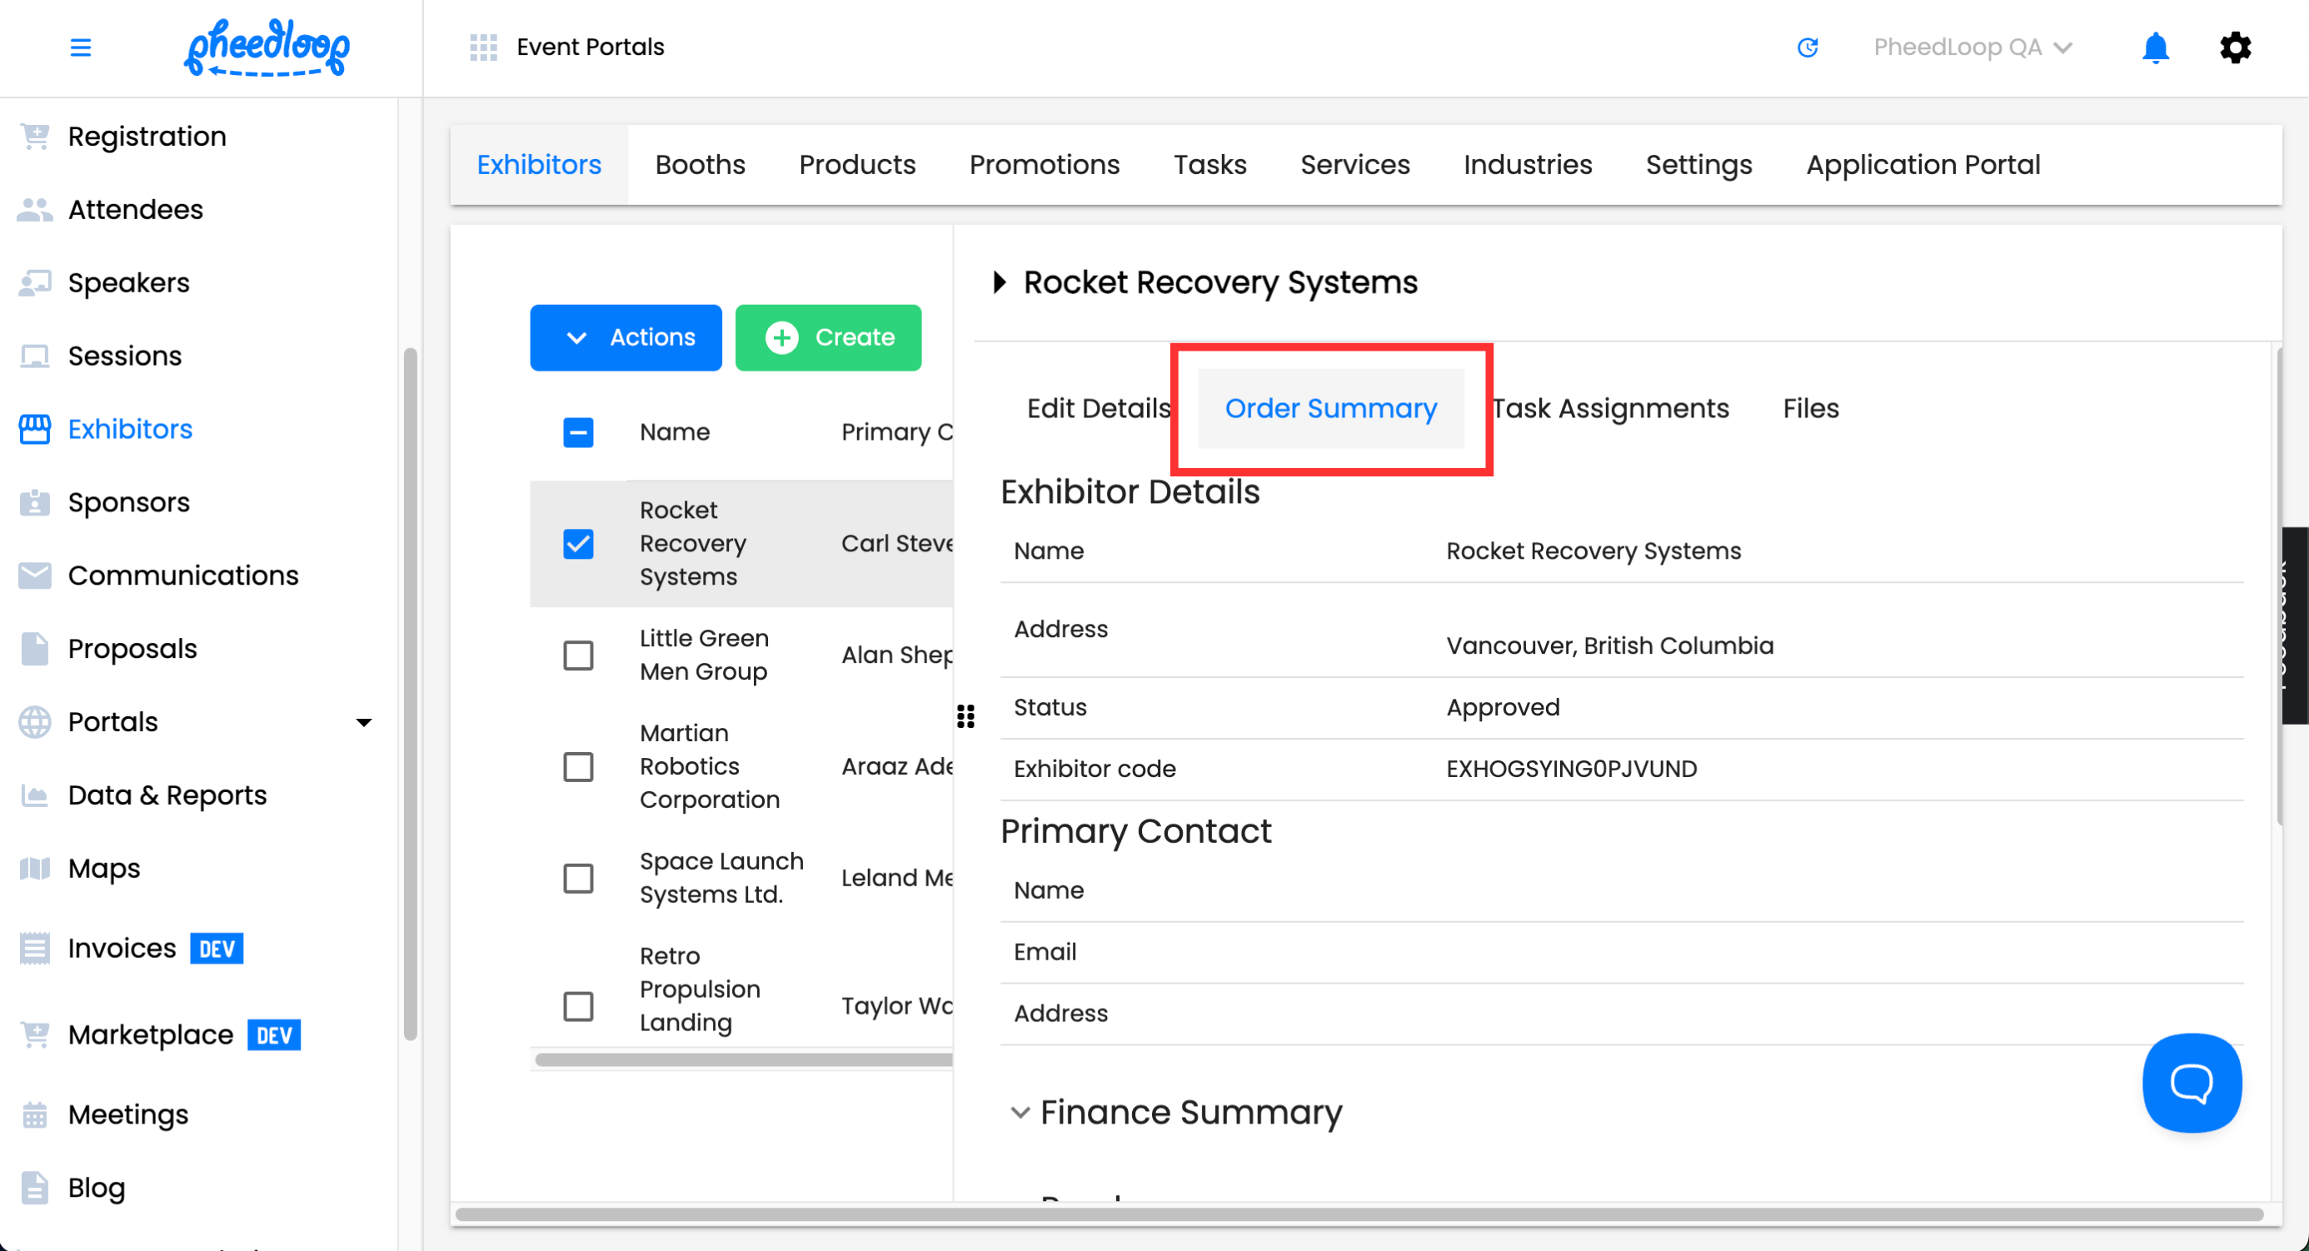This screenshot has height=1251, width=2309.
Task: Click the Data & Reports chart icon
Action: coord(34,795)
